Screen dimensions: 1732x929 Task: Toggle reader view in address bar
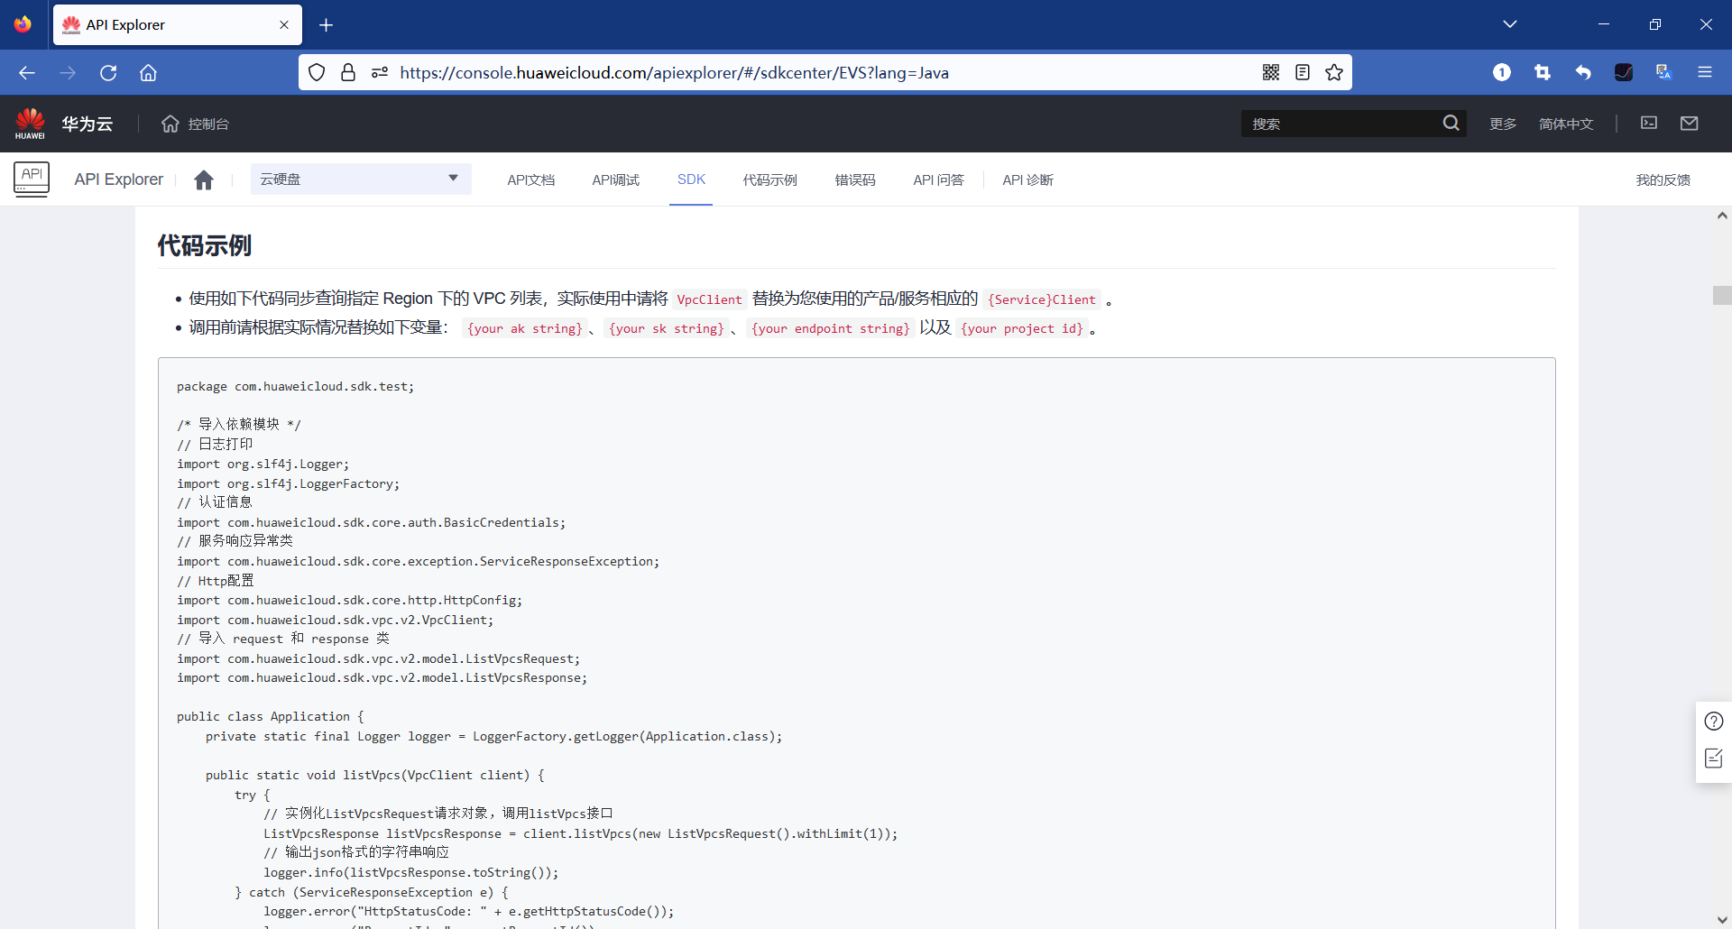(x=1303, y=73)
